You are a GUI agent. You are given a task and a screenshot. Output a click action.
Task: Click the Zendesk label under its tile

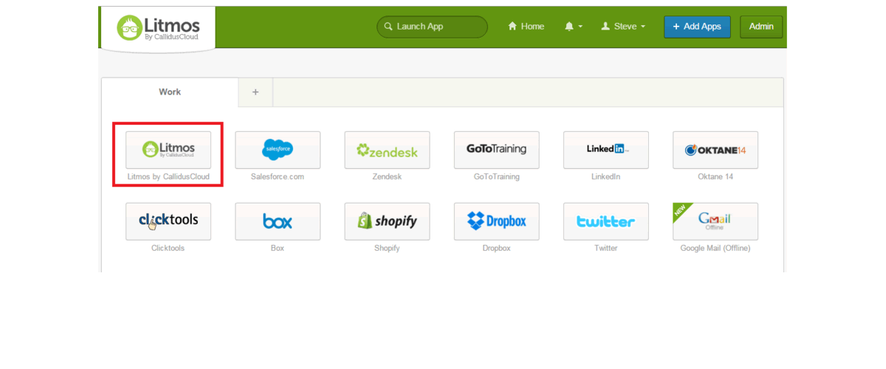387,177
